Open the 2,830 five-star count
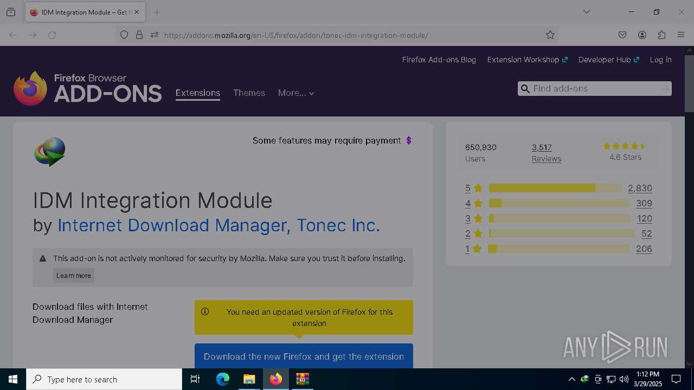The image size is (694, 390). (x=640, y=188)
